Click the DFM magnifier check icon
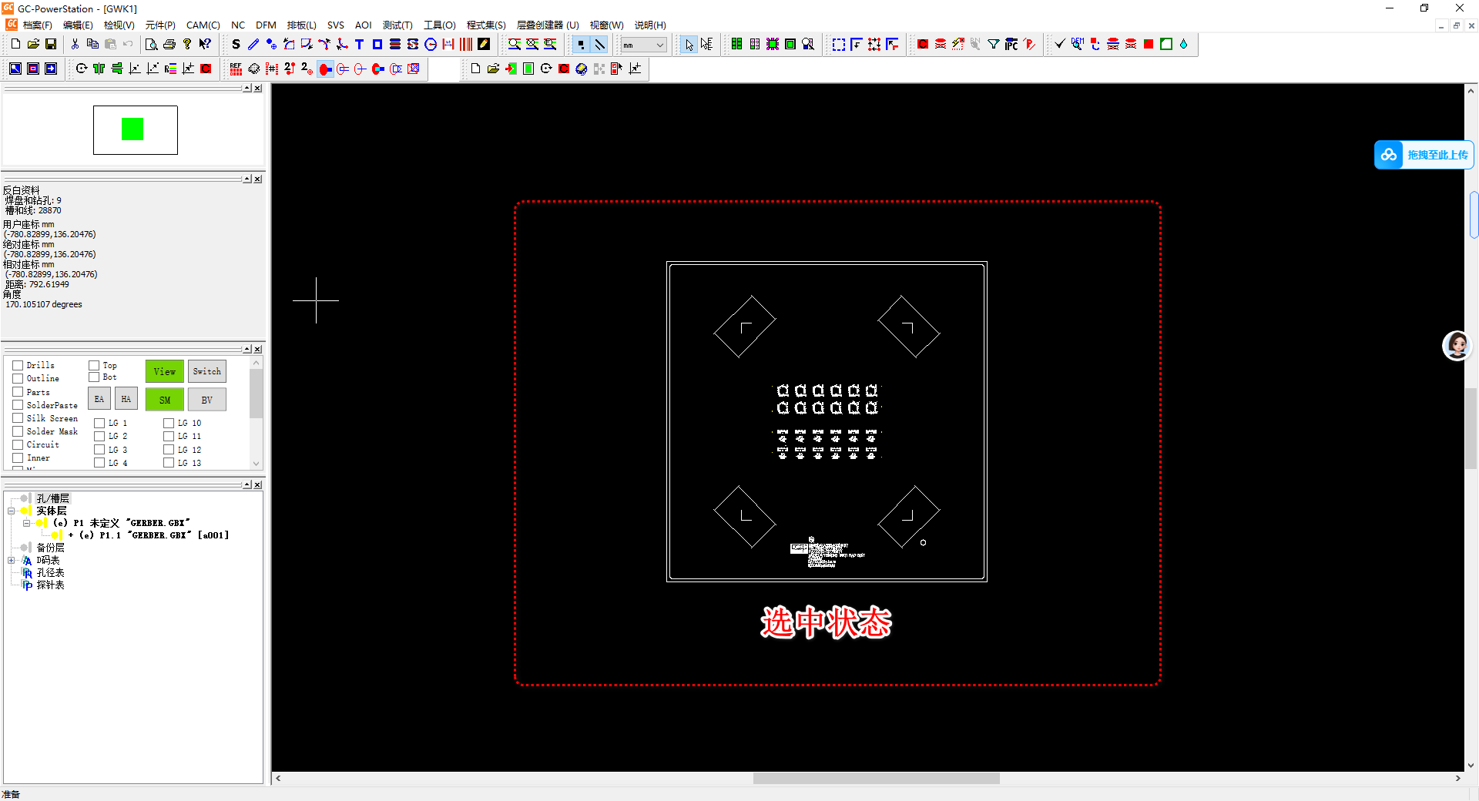 pyautogui.click(x=1078, y=45)
